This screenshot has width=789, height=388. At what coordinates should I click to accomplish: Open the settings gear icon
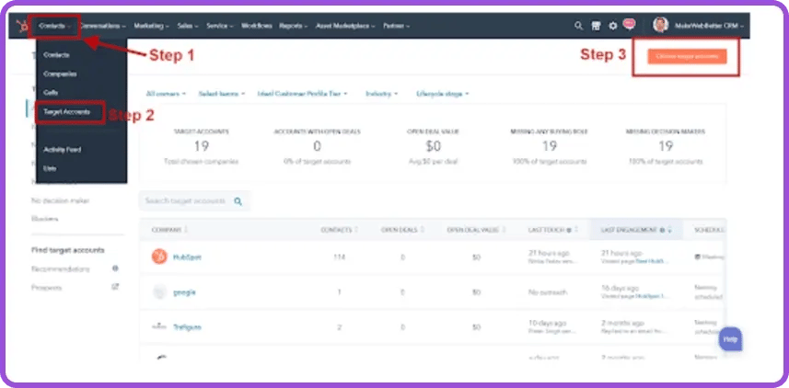click(x=613, y=26)
